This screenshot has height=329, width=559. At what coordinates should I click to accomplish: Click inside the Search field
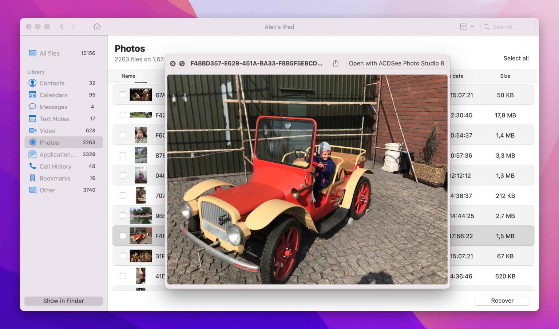point(508,27)
